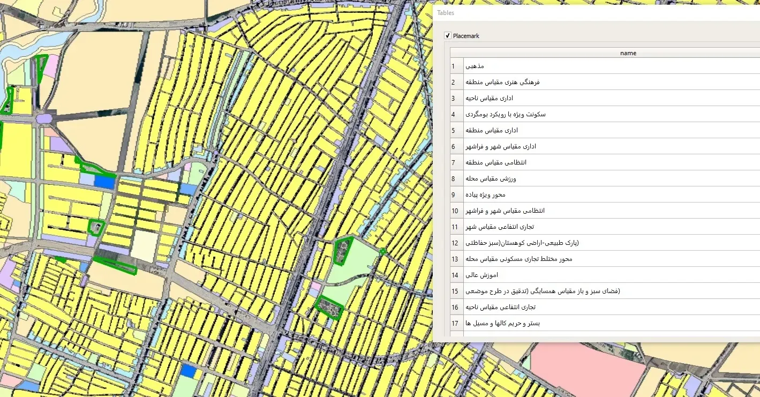The height and width of the screenshot is (397, 760).
Task: Select row 10 انتظامی مقیاس شهر و فراشهر
Action: (589, 211)
